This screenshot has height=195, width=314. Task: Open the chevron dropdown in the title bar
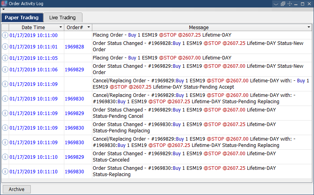(x=276, y=4)
